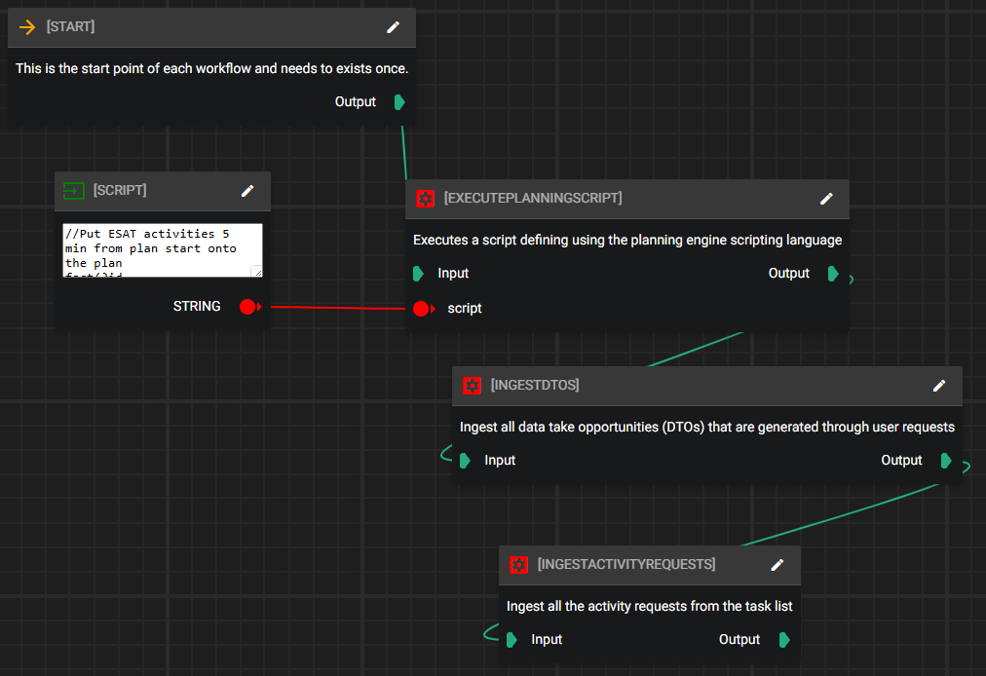The height and width of the screenshot is (676, 986).
Task: Click 'Executes a script defining' description
Action: tap(627, 241)
